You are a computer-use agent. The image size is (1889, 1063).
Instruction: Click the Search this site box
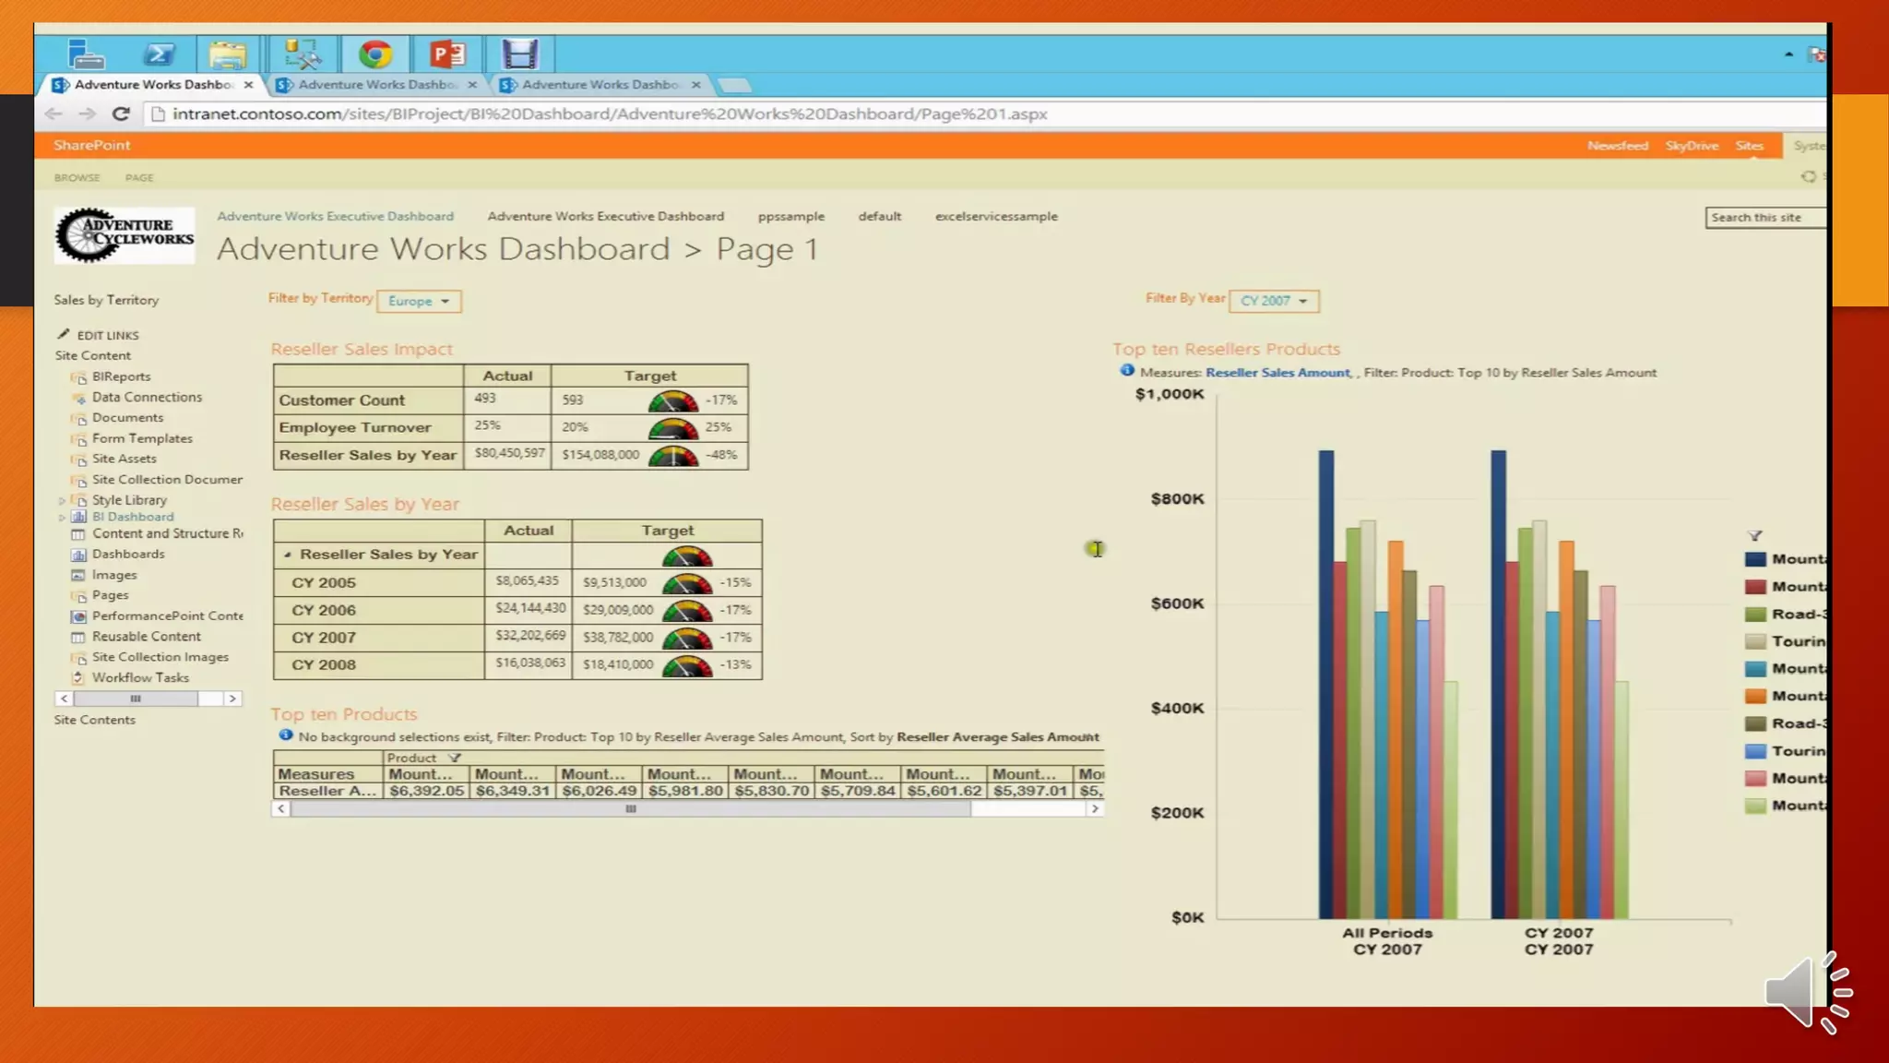pyautogui.click(x=1764, y=218)
